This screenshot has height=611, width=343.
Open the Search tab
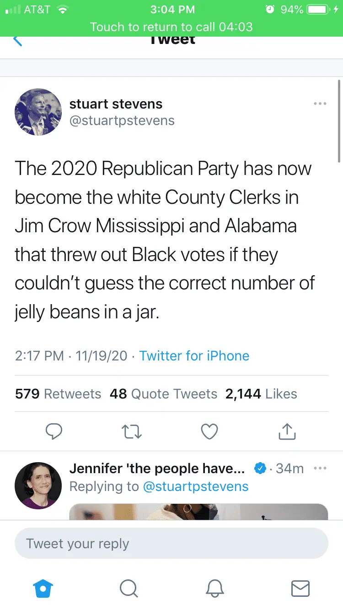pos(129,588)
